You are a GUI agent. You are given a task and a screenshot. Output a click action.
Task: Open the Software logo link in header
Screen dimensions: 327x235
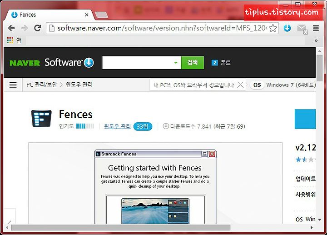(x=69, y=62)
